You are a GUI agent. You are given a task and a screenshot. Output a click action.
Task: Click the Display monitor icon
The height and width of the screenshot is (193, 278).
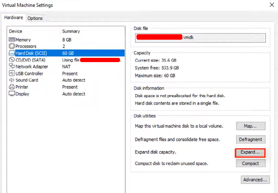[x=12, y=94]
